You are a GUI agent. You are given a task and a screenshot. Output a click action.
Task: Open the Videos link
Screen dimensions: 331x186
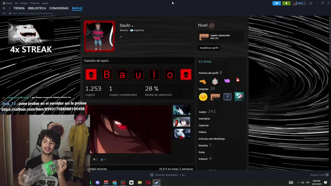coord(202,132)
